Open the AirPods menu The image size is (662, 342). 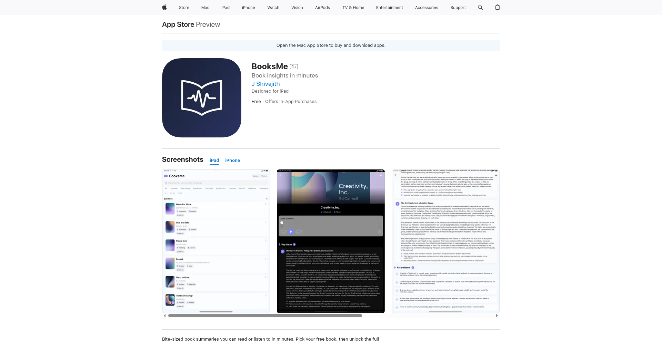pyautogui.click(x=322, y=8)
